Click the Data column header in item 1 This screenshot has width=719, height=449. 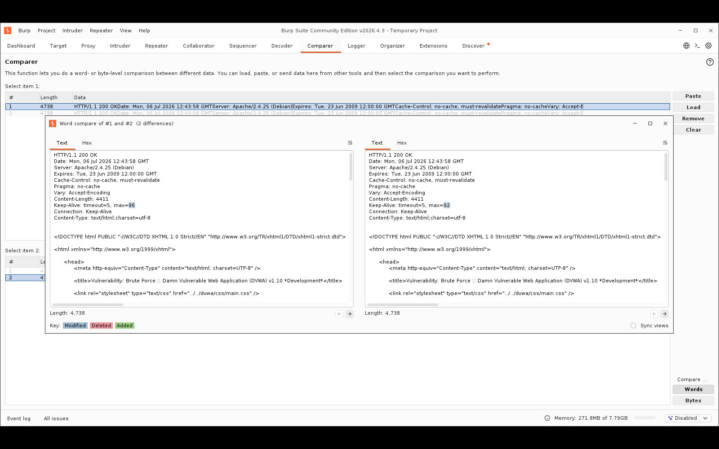[371, 97]
